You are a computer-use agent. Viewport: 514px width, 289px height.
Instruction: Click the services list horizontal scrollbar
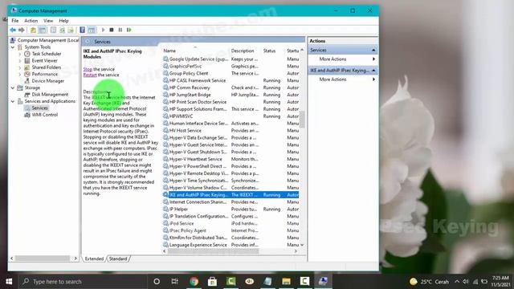point(213,251)
